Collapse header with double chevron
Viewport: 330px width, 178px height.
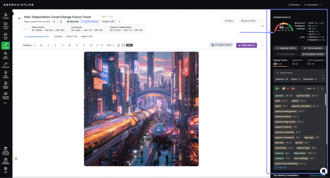coord(262,26)
